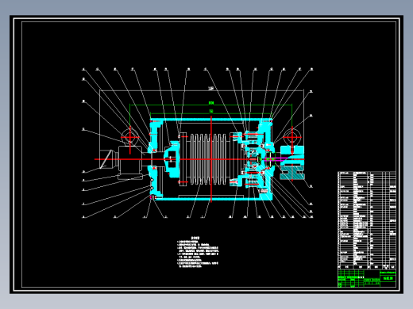Screen dimensions: 413x309
Task: Click the bright green drawing name cell
Action: click(x=388, y=278)
